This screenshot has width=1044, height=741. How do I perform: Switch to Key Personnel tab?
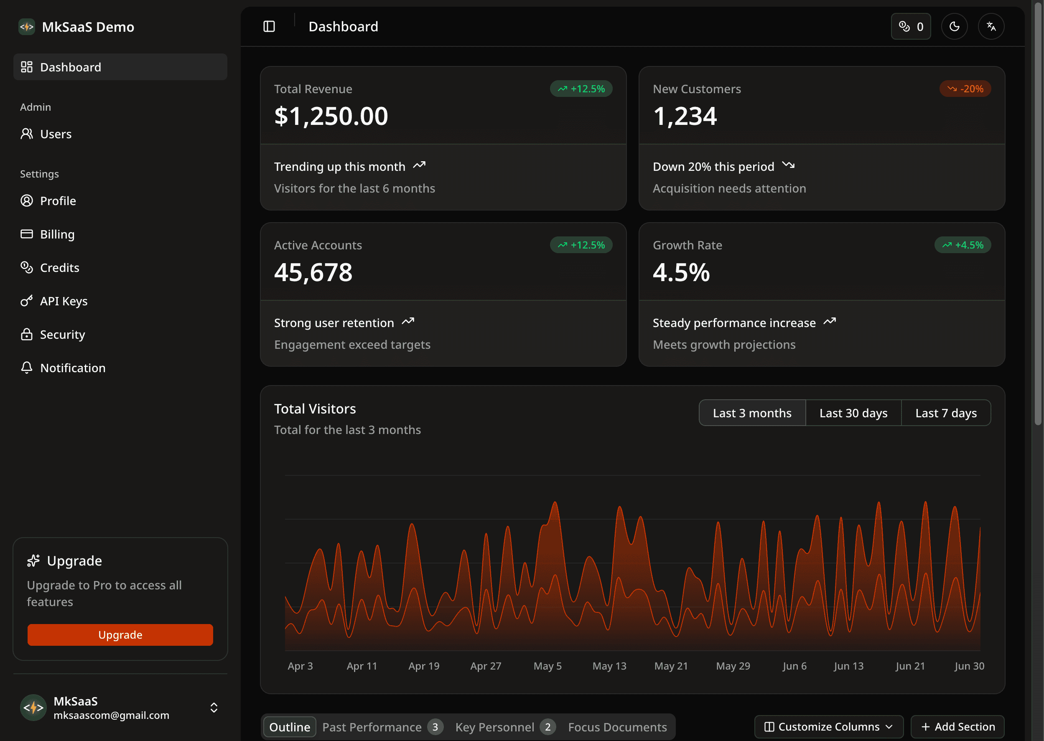[494, 727]
